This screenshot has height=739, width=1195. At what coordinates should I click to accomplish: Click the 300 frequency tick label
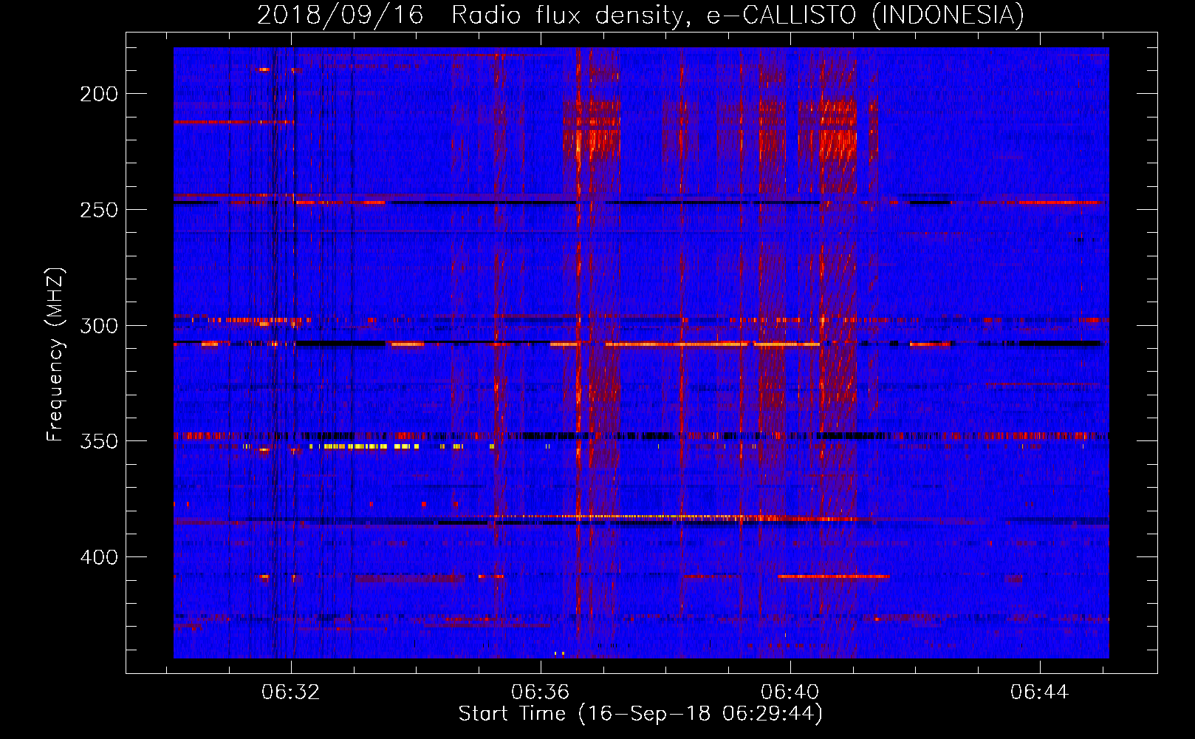(99, 326)
